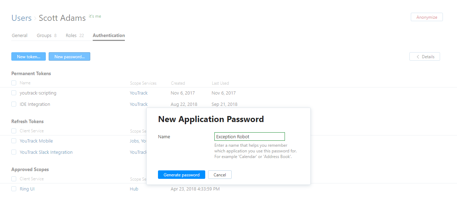Viewport: 457px width, 212px height.
Task: Click the Anonymize button
Action: click(427, 17)
